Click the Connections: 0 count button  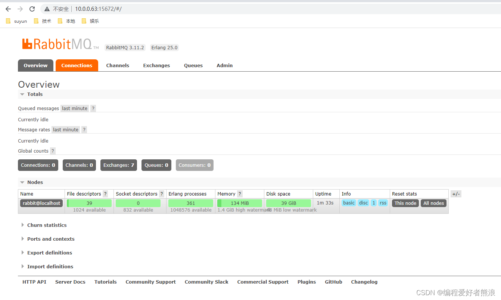click(38, 165)
